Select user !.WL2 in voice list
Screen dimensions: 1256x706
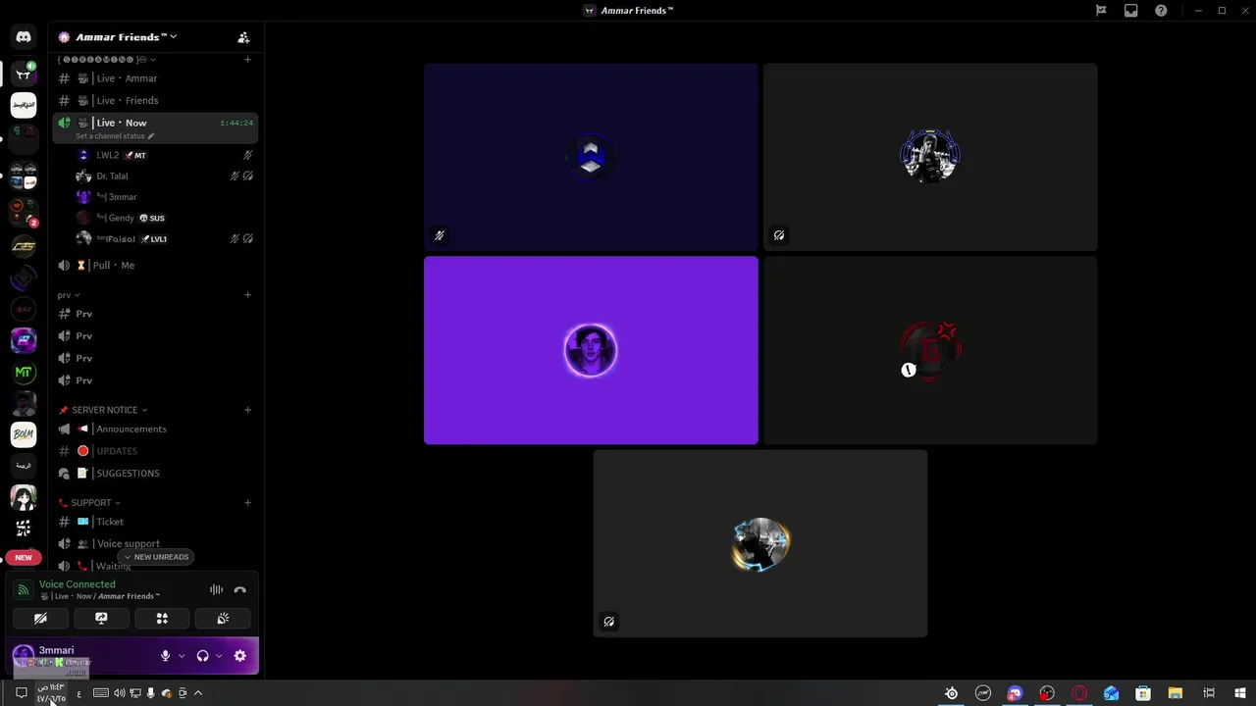(165, 155)
